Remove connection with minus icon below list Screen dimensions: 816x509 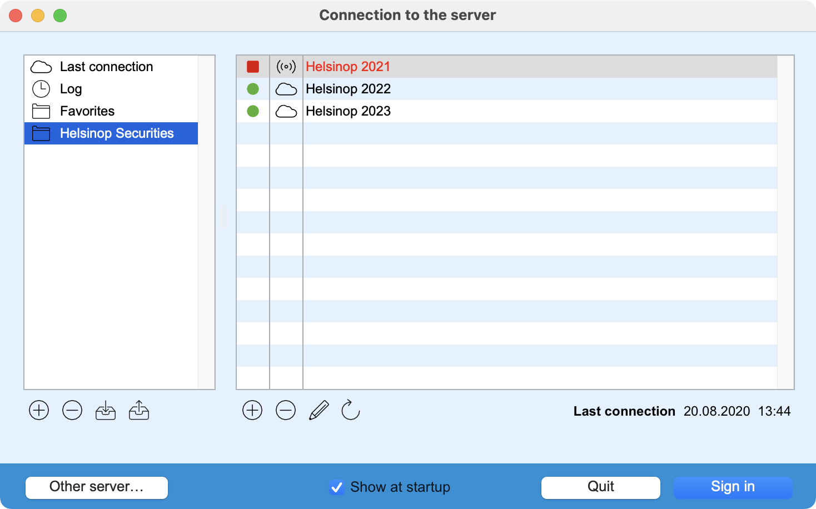pyautogui.click(x=286, y=411)
